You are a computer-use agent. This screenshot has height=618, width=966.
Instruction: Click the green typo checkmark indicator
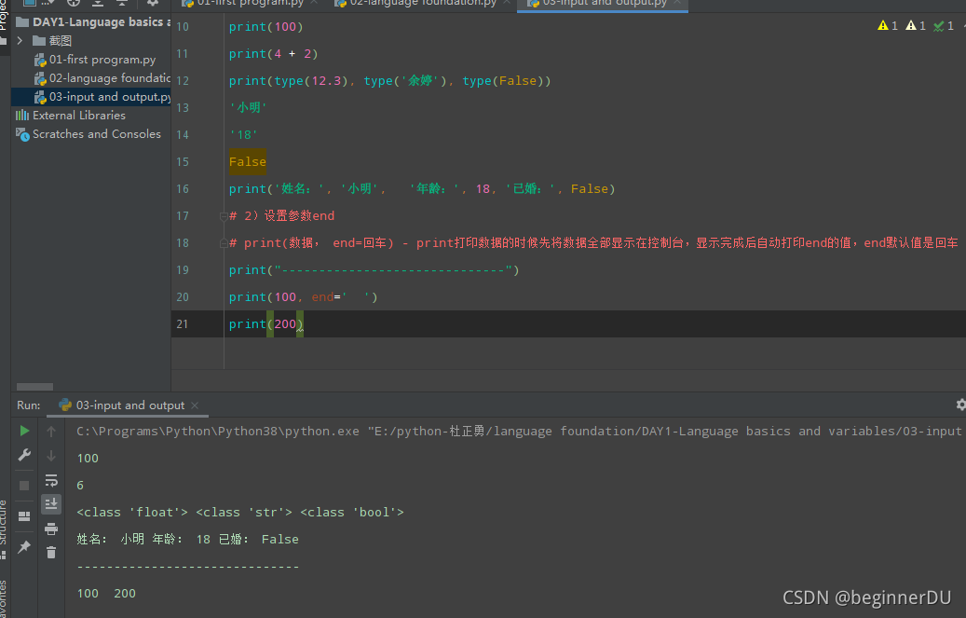tap(944, 25)
